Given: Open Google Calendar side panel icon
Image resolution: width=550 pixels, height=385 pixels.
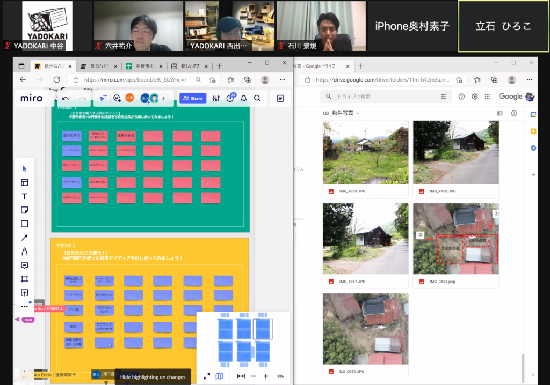Looking at the screenshot, I should click(x=533, y=115).
